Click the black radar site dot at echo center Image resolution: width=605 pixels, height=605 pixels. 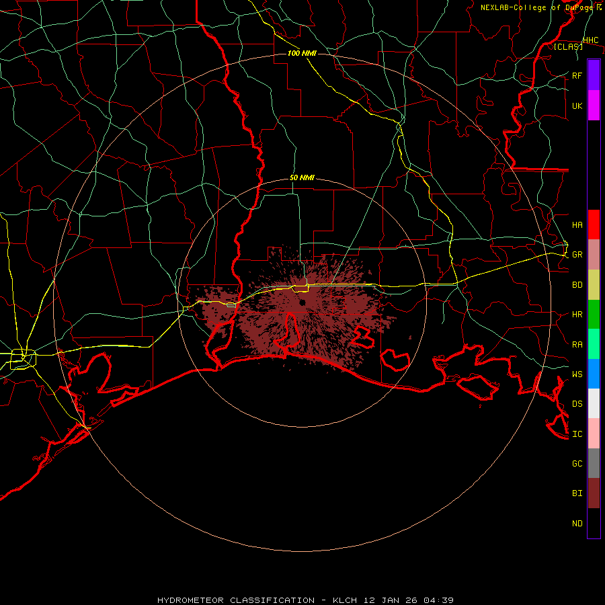coord(302,302)
